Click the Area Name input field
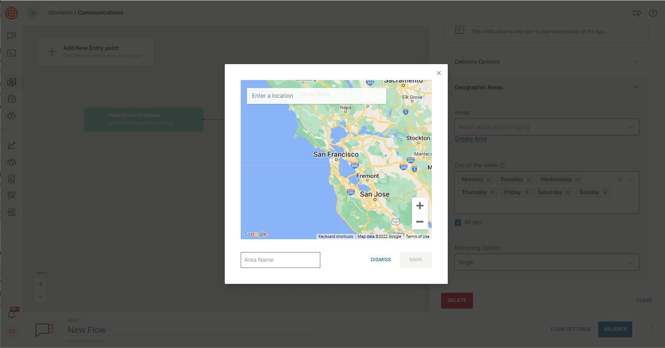Screen dimensions: 665x348 280,260
